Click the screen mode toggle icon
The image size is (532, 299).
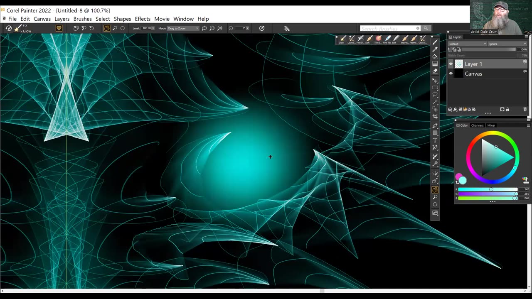(435, 213)
